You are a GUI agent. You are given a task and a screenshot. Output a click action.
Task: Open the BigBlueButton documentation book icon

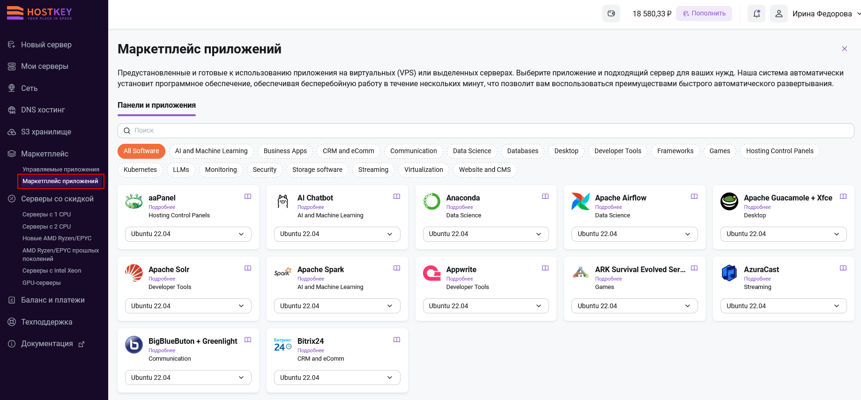tap(248, 340)
